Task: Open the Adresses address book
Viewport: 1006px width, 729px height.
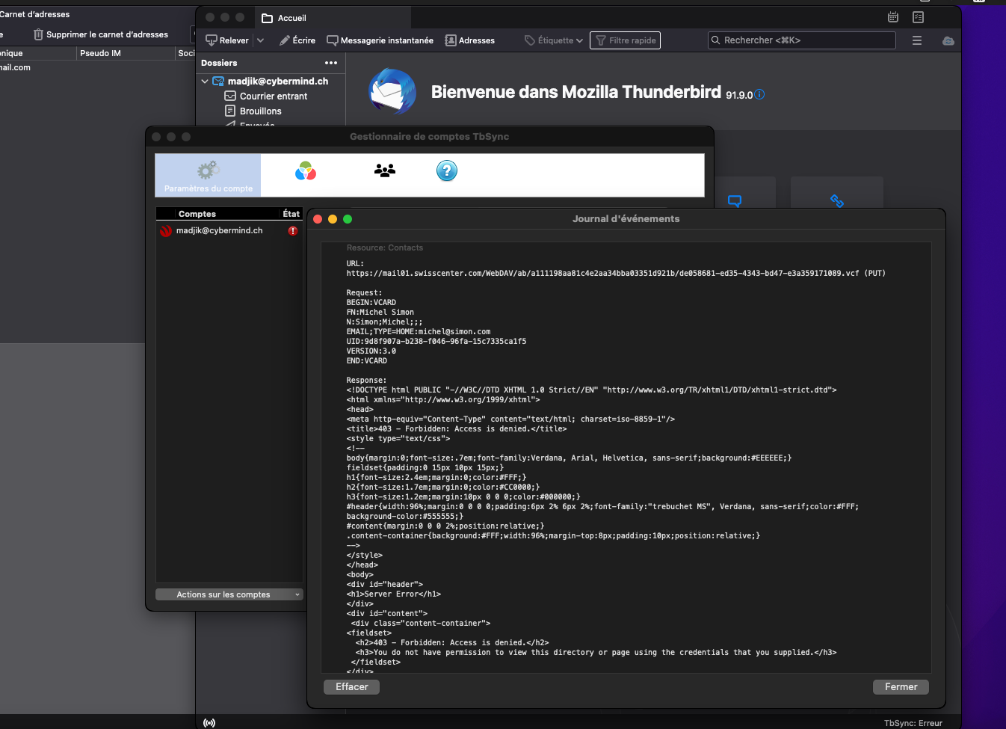Action: 469,40
